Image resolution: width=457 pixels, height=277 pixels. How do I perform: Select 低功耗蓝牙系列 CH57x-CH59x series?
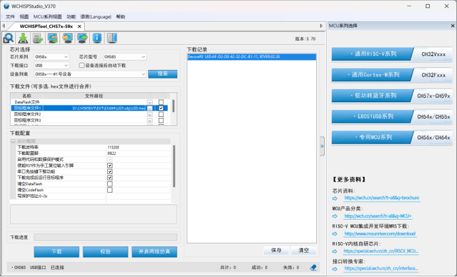[x=392, y=96]
